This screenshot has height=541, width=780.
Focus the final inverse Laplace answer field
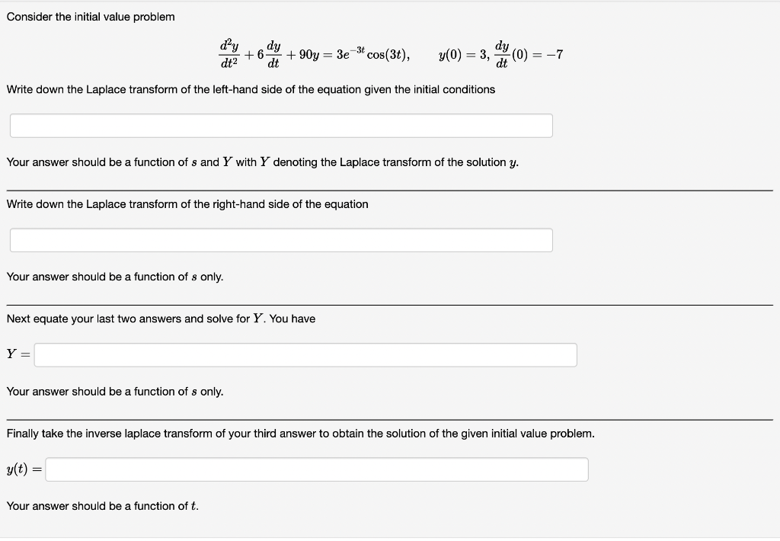click(316, 469)
